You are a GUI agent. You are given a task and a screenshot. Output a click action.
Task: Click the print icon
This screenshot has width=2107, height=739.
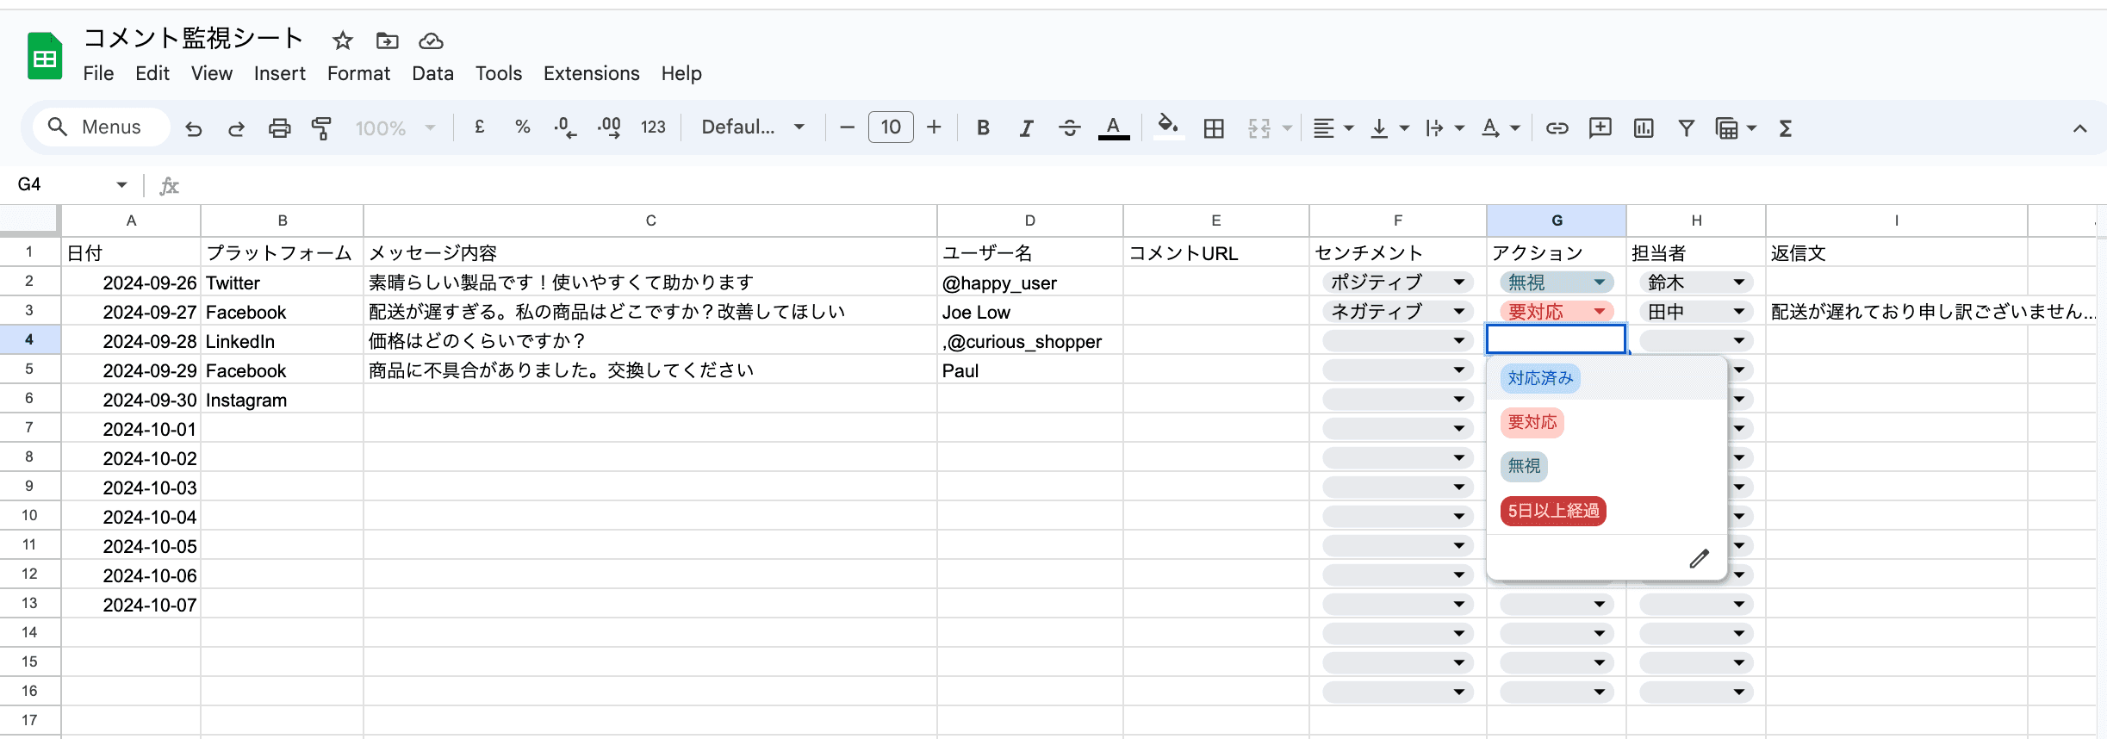pos(279,128)
